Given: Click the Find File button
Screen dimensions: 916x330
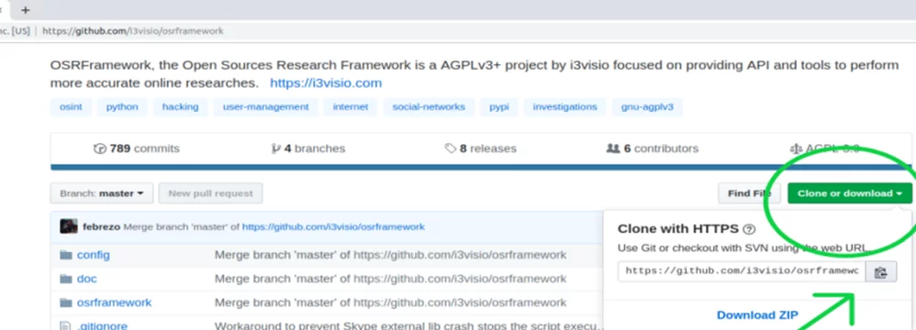Looking at the screenshot, I should (750, 193).
